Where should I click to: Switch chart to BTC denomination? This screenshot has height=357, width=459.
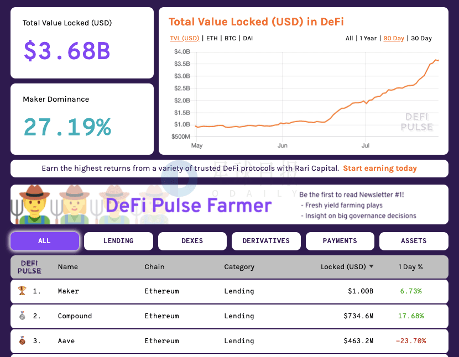pos(230,38)
